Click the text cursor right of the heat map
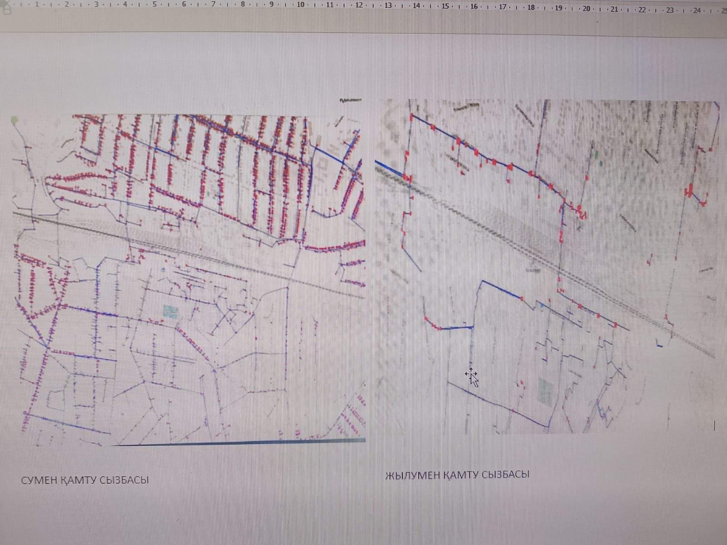This screenshot has width=727, height=545. pyautogui.click(x=714, y=426)
